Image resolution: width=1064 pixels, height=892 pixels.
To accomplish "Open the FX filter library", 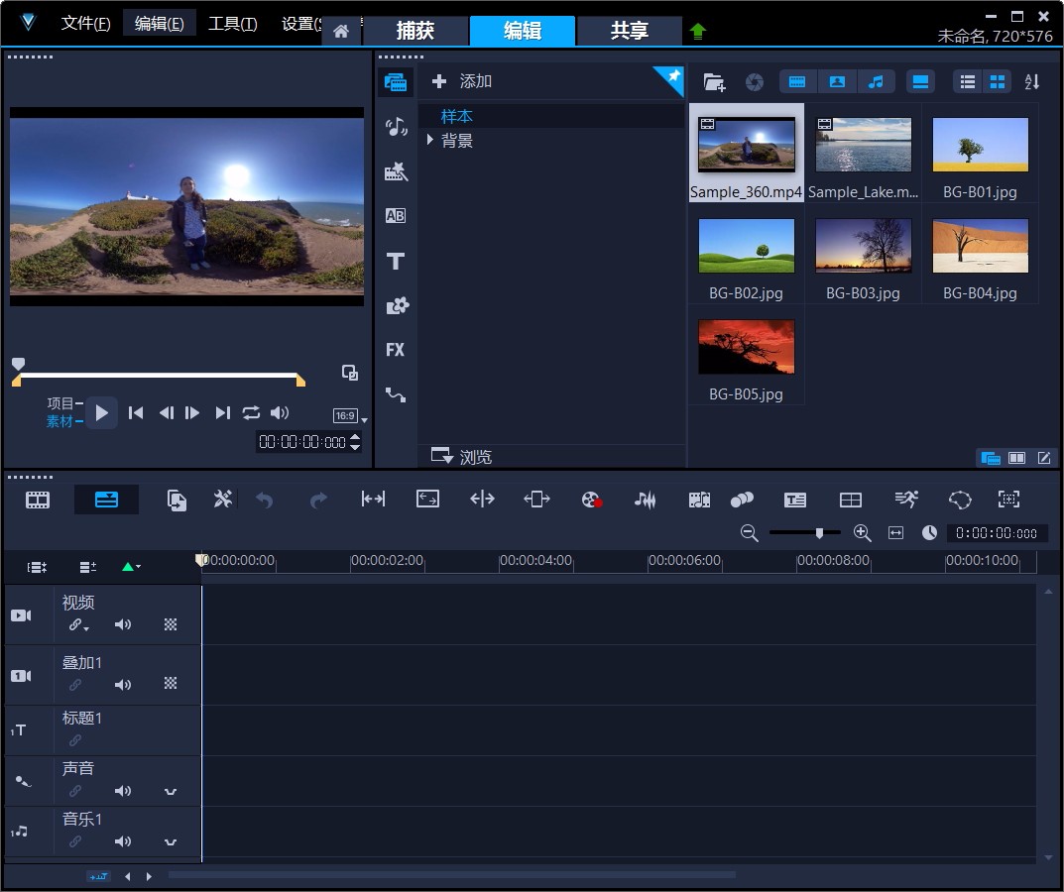I will (x=396, y=350).
